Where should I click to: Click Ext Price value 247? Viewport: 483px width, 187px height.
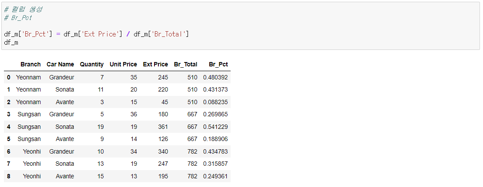[x=163, y=164]
